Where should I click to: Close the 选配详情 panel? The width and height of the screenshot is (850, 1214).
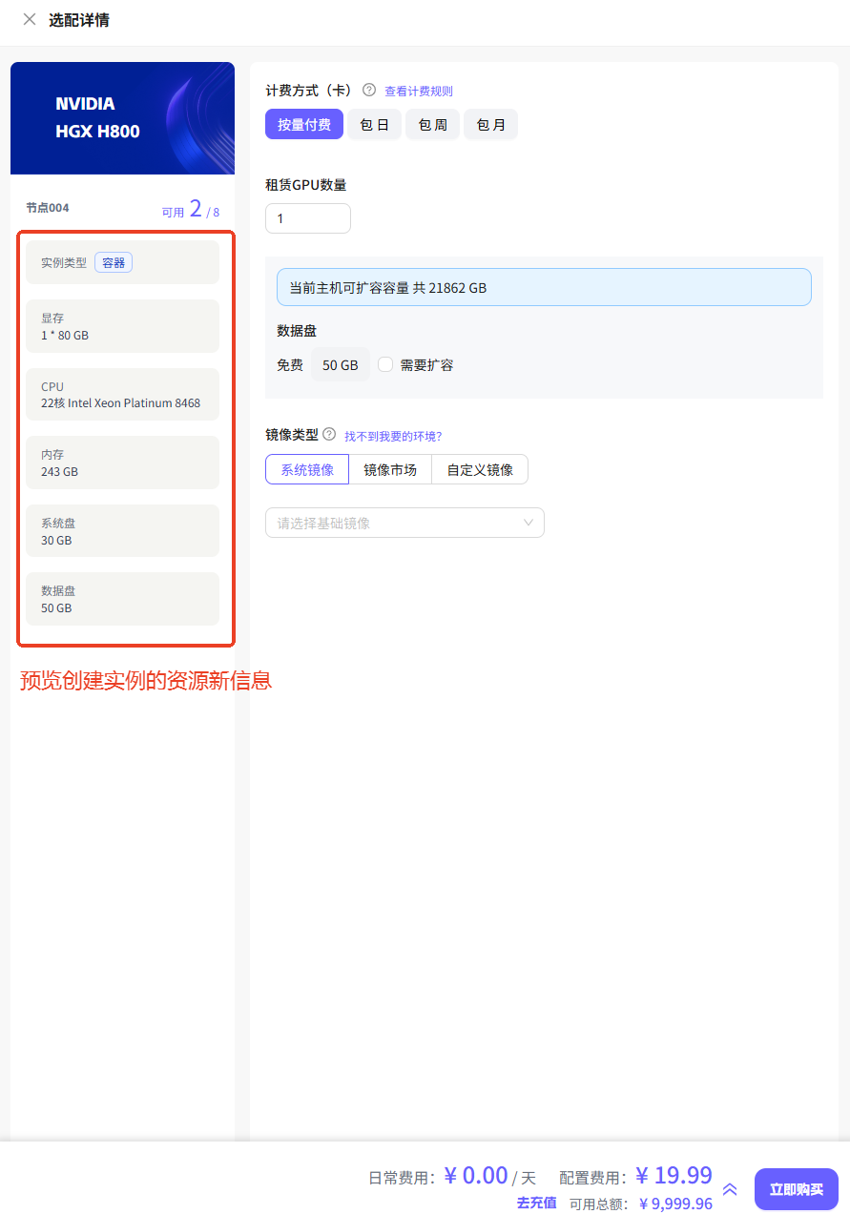coord(30,19)
